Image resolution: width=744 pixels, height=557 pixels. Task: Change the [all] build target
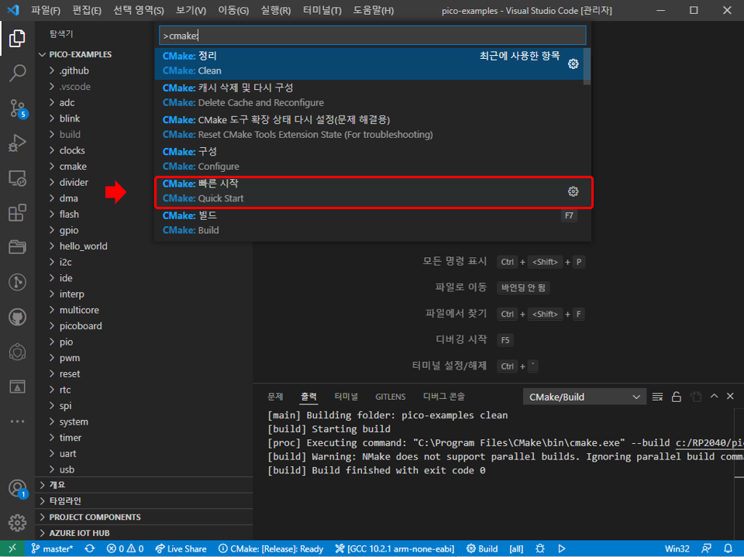[x=516, y=548]
